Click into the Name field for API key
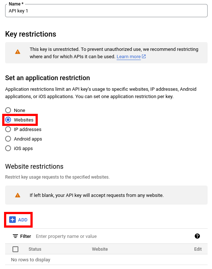 pos(106,11)
